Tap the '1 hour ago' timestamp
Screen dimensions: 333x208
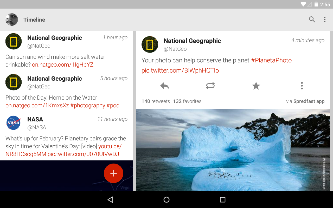point(115,37)
